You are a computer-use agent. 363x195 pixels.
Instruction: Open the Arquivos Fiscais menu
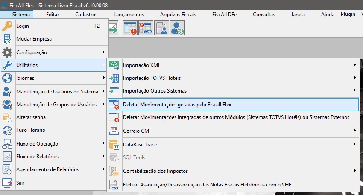tap(178, 15)
